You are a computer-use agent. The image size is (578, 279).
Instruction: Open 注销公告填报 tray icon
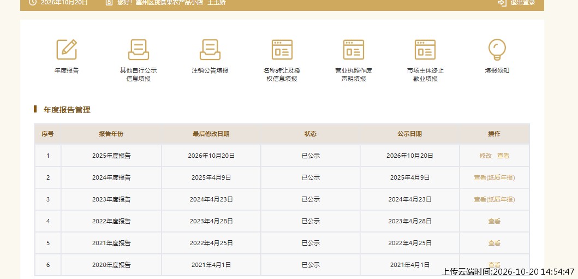click(x=210, y=49)
